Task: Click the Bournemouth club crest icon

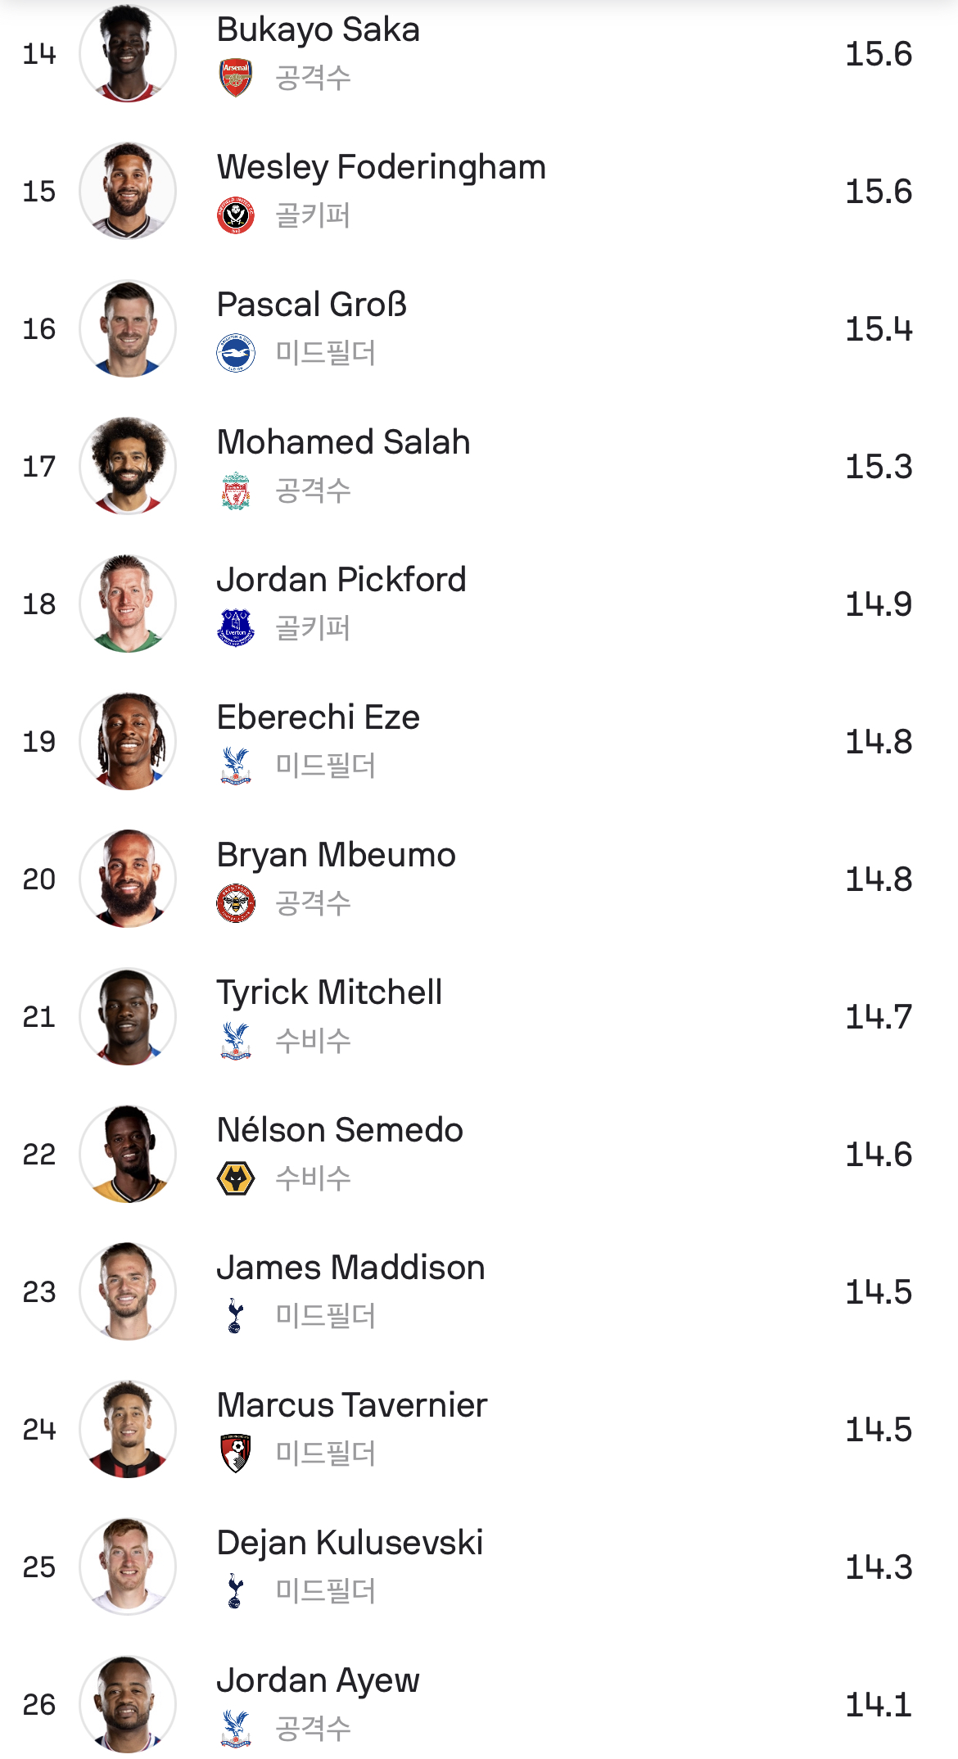Action: point(236,1454)
